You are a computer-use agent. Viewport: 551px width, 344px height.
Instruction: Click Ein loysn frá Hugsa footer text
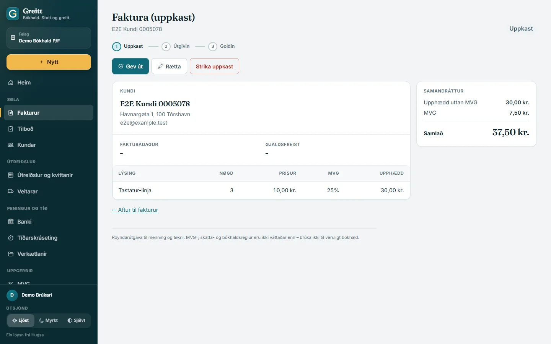[x=25, y=335]
